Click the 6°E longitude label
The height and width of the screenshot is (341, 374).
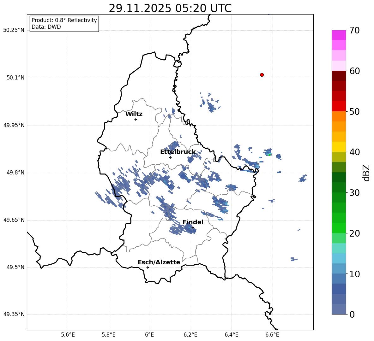click(x=149, y=335)
